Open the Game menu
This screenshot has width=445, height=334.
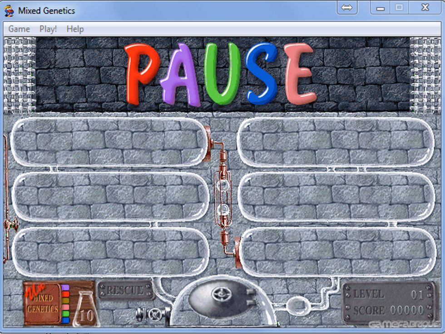[x=19, y=29]
